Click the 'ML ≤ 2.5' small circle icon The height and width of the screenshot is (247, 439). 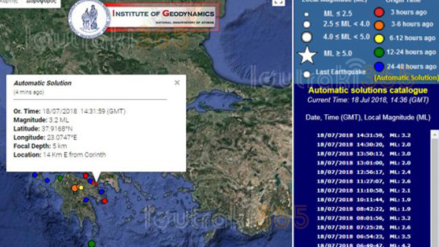pyautogui.click(x=307, y=14)
